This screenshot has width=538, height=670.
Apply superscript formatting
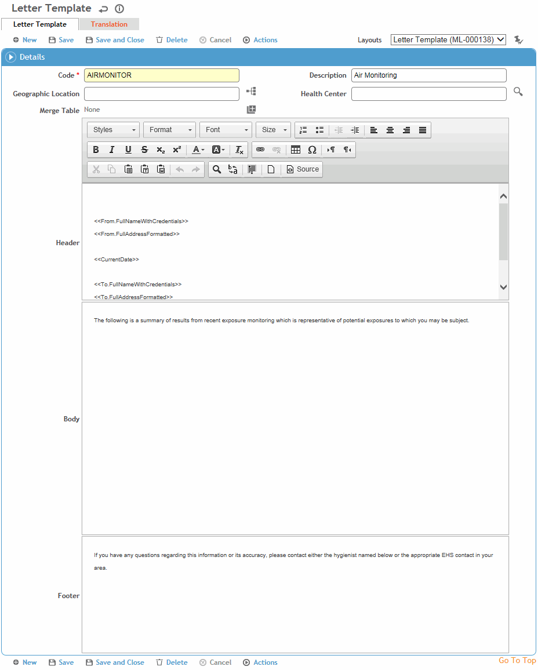click(177, 150)
